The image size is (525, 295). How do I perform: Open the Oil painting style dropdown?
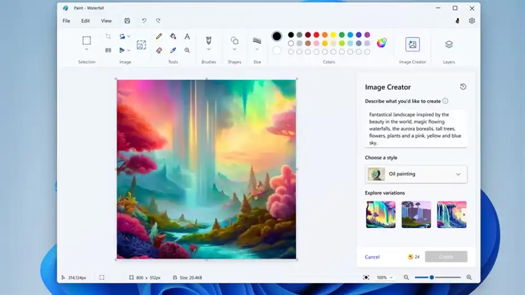coord(416,174)
